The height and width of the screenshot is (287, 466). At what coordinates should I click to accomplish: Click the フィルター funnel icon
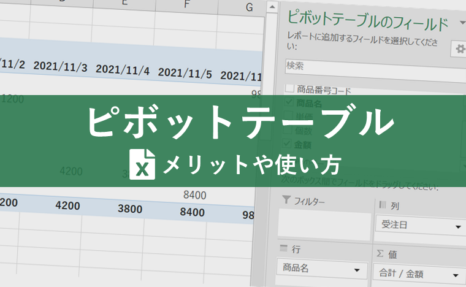tap(286, 200)
